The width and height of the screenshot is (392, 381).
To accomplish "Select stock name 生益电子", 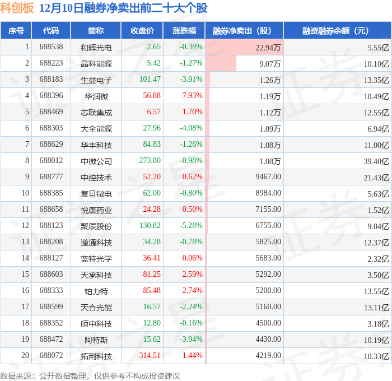I will (96, 80).
